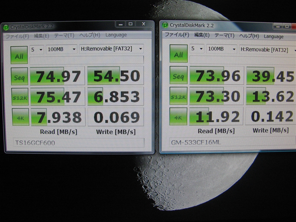
Task: Start Seq test in right window
Action: point(178,75)
